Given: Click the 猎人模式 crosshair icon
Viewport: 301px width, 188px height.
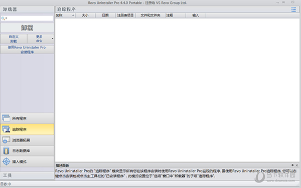Looking at the screenshot, I should pyautogui.click(x=6, y=161).
